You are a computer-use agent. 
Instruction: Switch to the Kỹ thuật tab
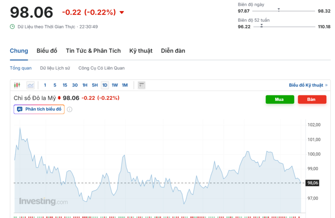(141, 51)
